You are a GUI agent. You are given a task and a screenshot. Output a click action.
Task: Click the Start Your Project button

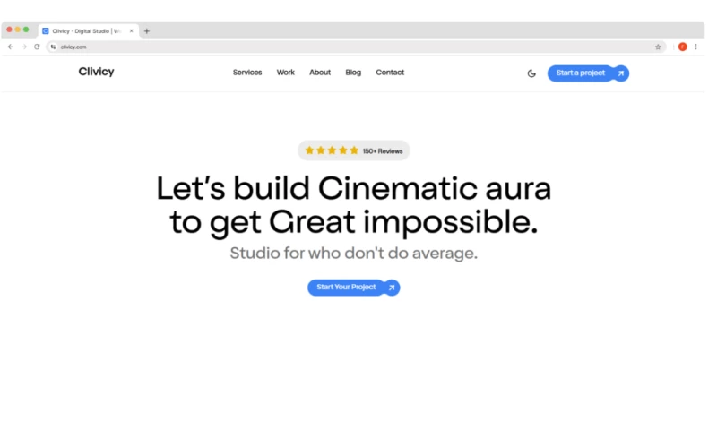point(354,288)
